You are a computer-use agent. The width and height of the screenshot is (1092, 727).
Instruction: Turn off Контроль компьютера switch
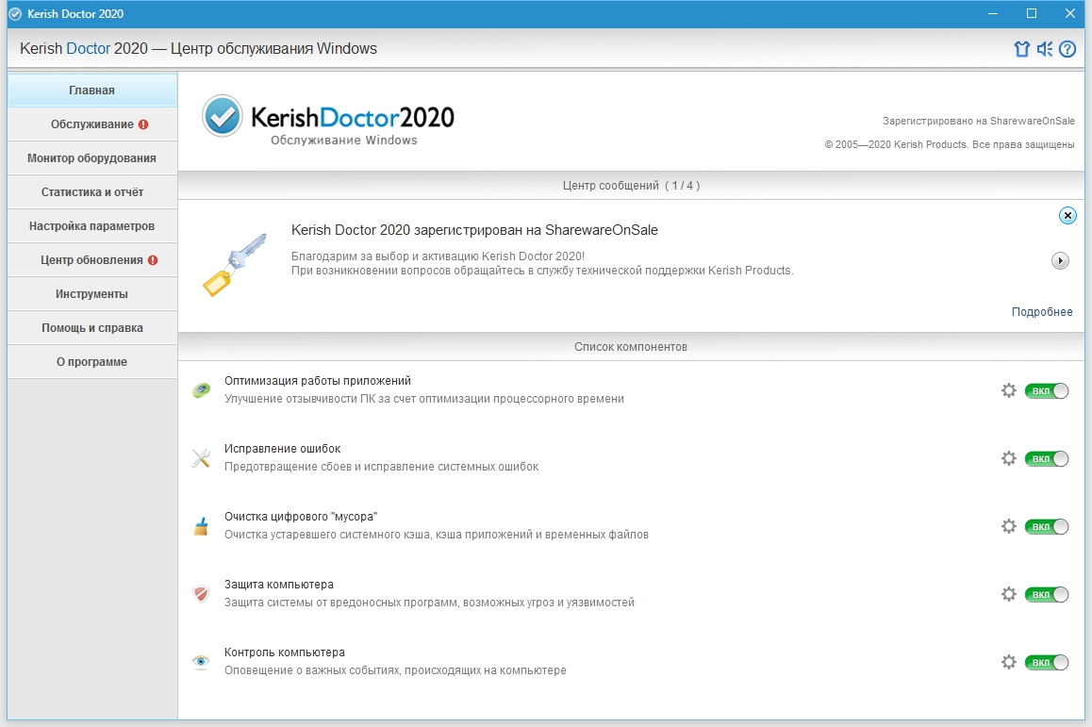point(1046,662)
